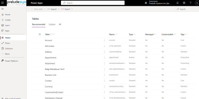Open the Business Unit table

pos(51,75)
